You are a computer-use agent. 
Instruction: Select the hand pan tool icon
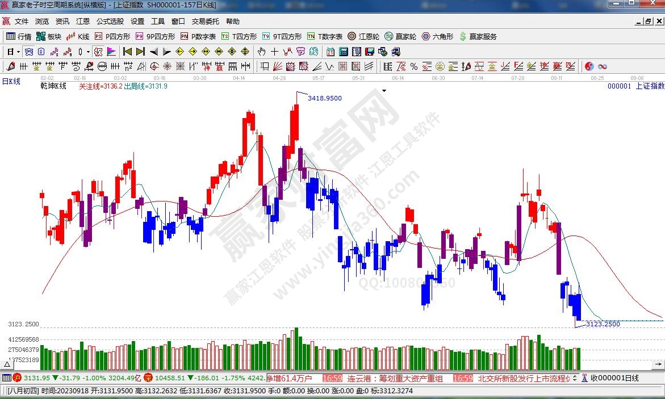click(x=262, y=52)
